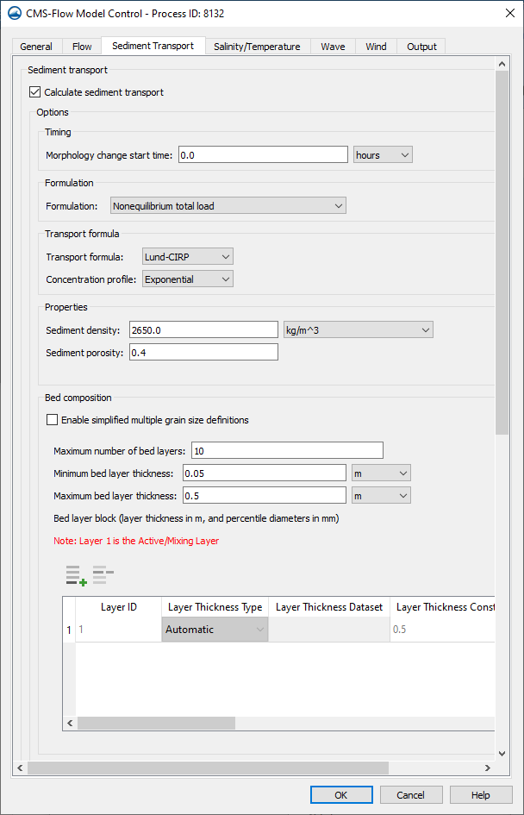Click the Layer Thickness Dataset column header
The height and width of the screenshot is (815, 524).
[x=328, y=607]
